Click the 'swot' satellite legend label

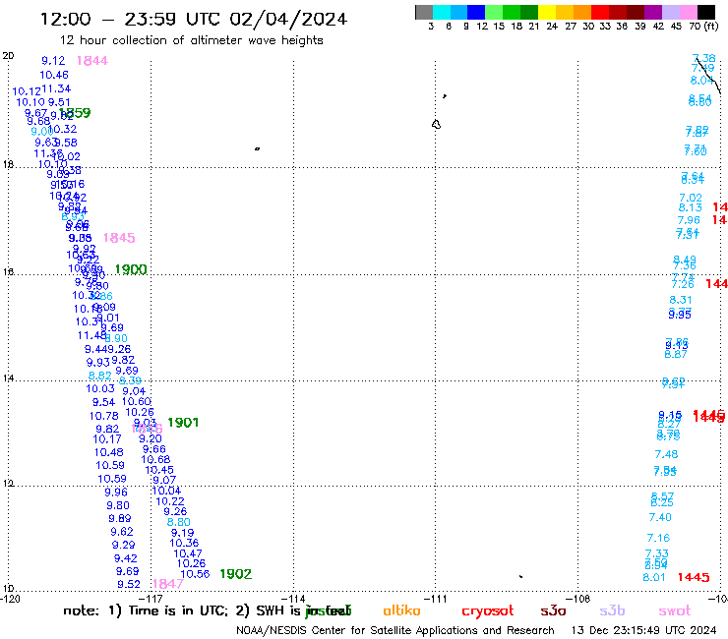(675, 611)
